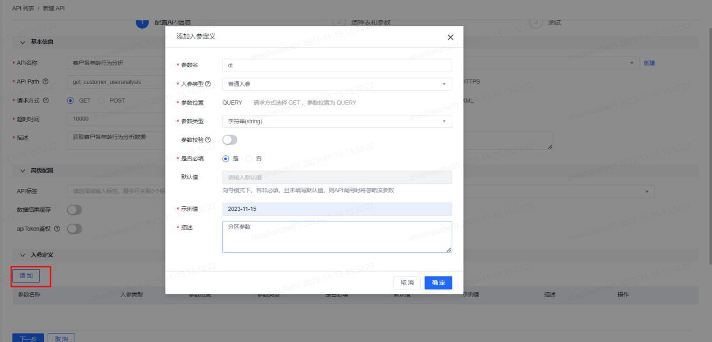Click help icon next to apiToken鉴权
Image resolution: width=712 pixels, height=342 pixels.
57,229
